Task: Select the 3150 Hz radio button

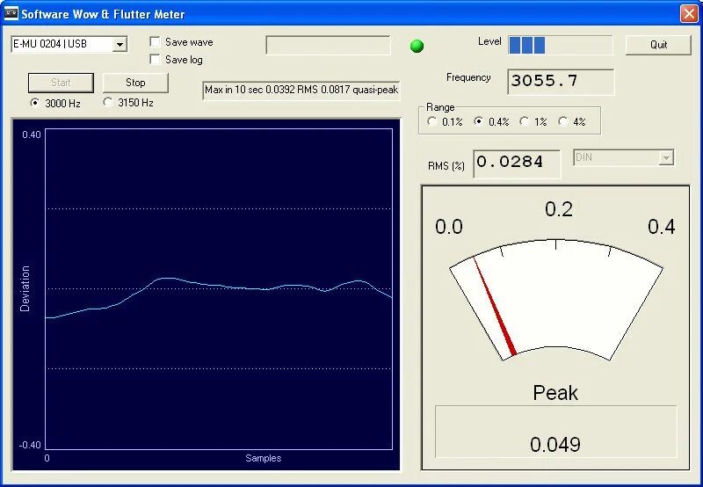Action: click(x=107, y=102)
